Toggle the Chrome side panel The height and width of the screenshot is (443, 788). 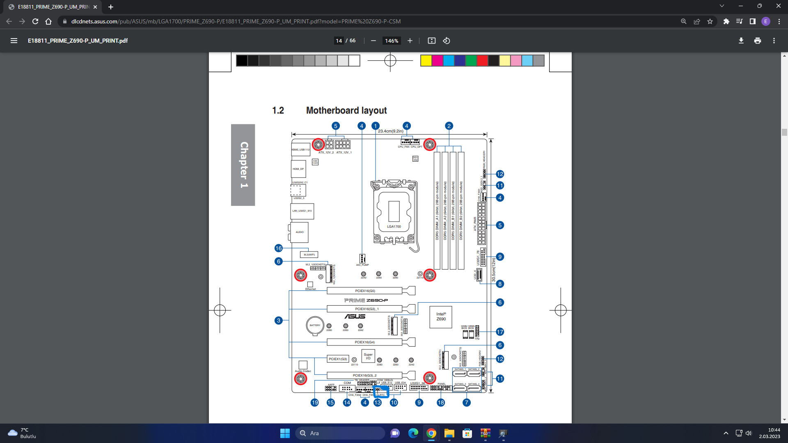click(x=753, y=21)
